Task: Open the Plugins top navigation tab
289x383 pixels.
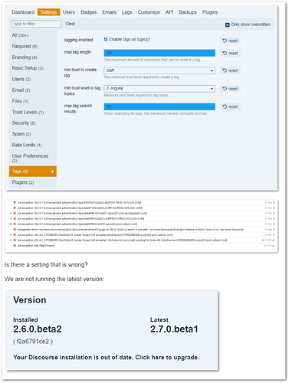Action: 210,12
